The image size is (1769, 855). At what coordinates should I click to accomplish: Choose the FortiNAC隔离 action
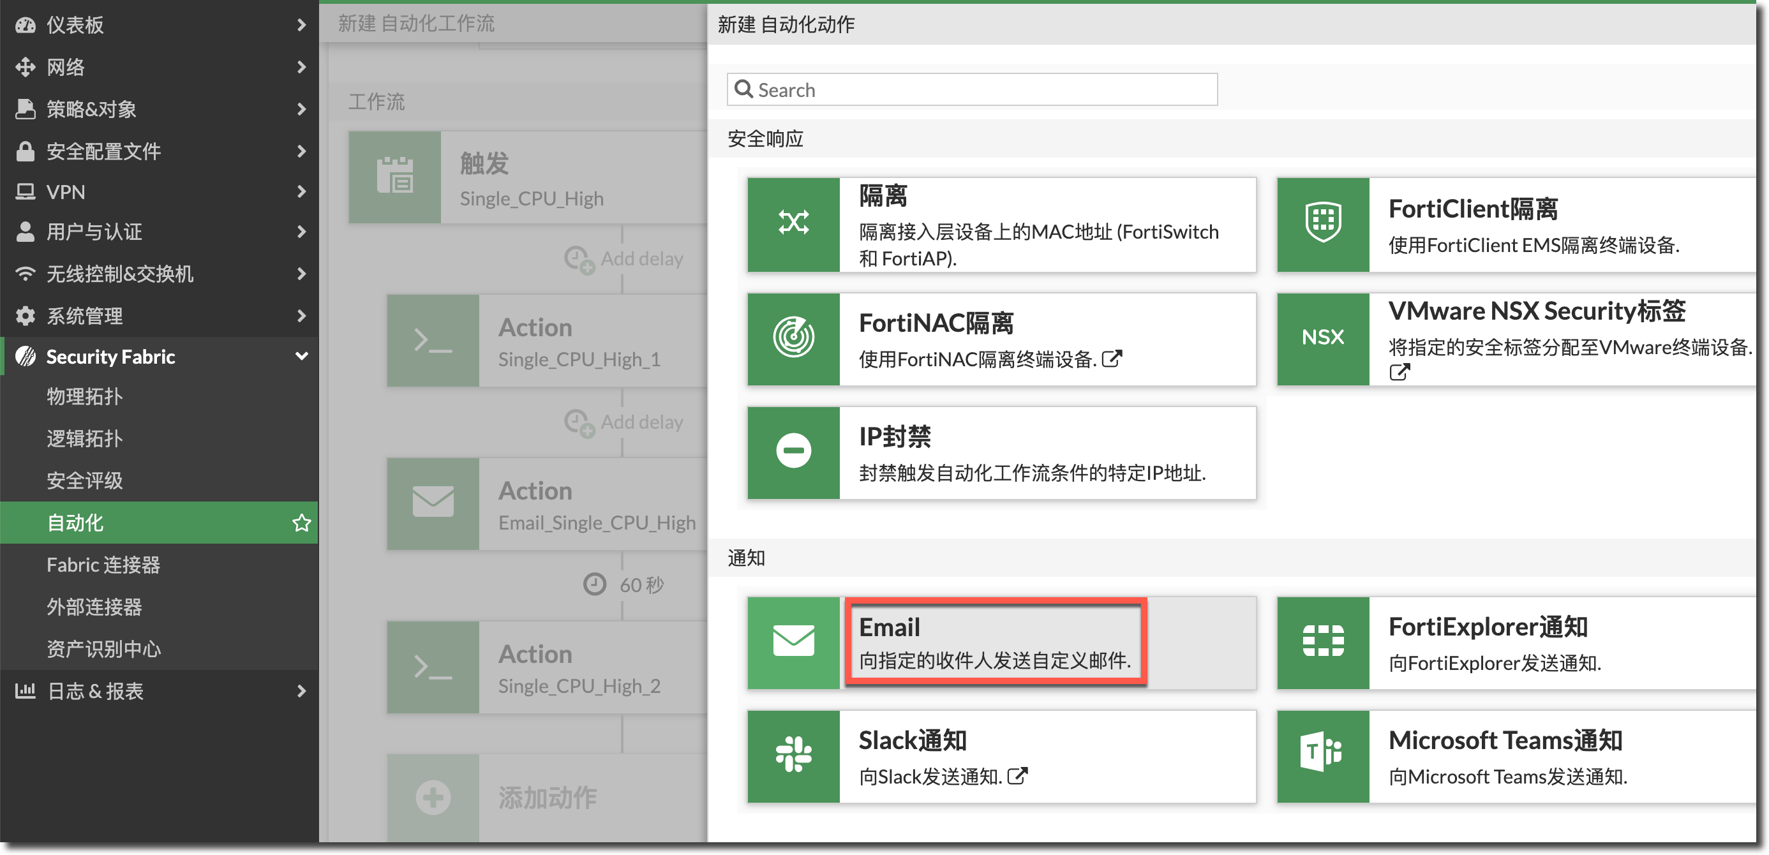[x=1002, y=339]
